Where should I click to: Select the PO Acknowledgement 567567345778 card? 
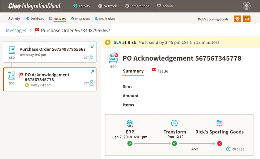tap(50, 79)
